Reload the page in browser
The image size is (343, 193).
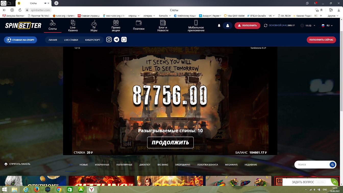(x=20, y=10)
